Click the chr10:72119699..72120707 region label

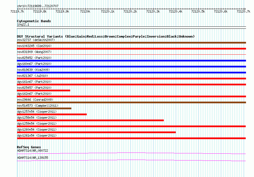coord(38,6)
